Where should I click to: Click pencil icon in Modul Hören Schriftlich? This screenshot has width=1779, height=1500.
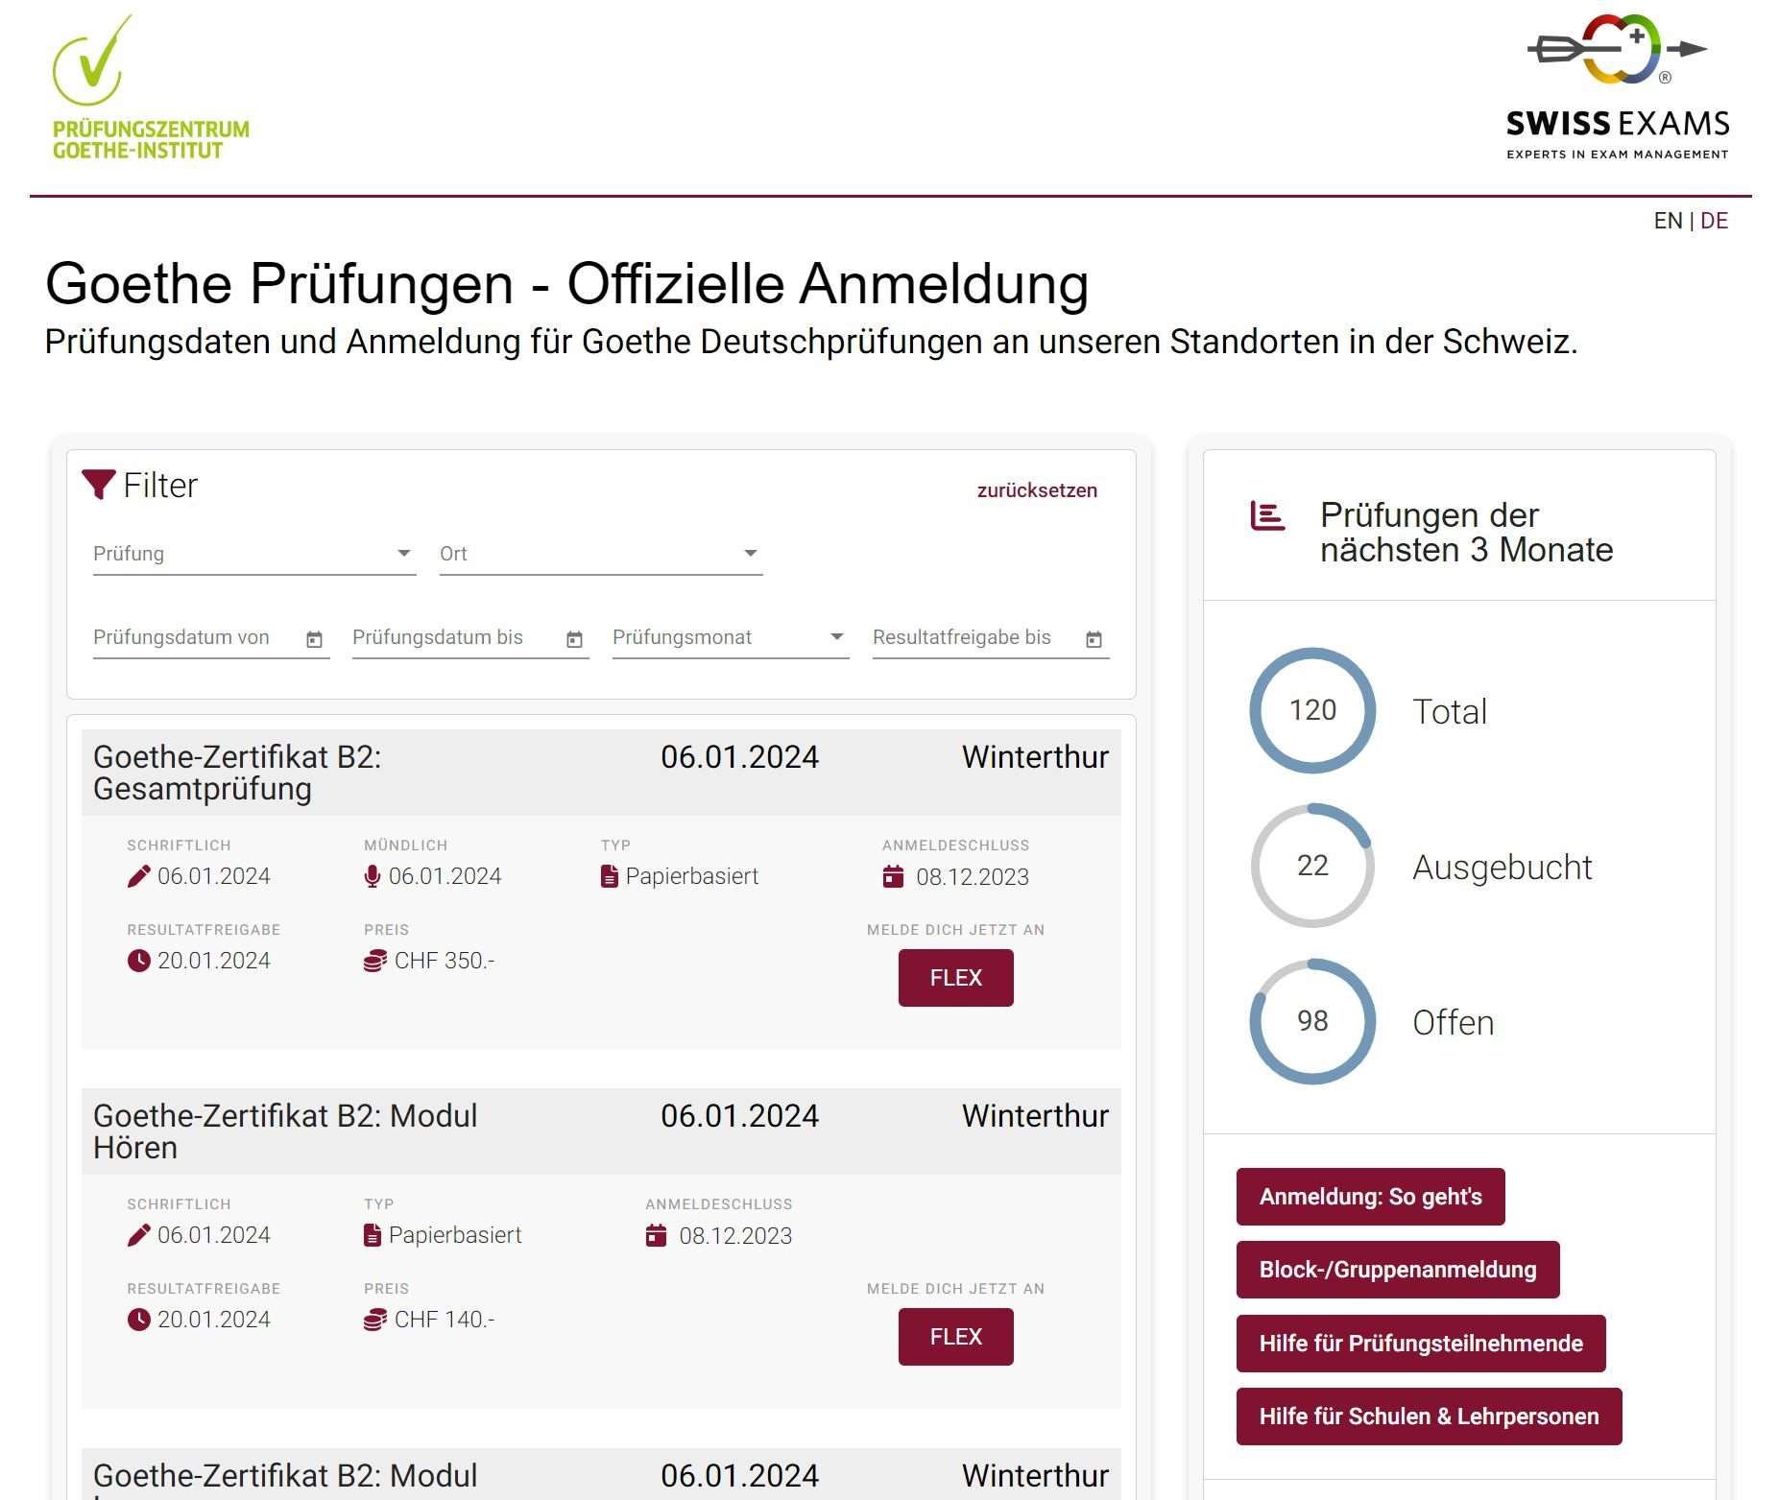139,1235
